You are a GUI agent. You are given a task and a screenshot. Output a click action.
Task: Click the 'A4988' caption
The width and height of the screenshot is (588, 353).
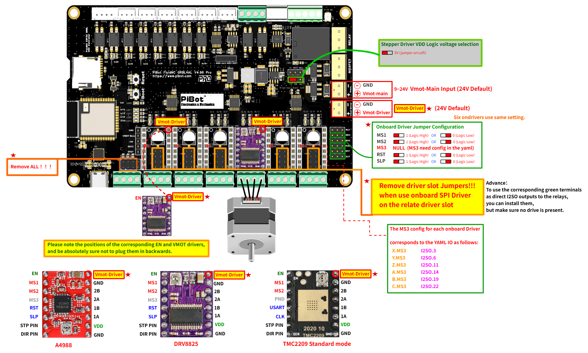[64, 345]
